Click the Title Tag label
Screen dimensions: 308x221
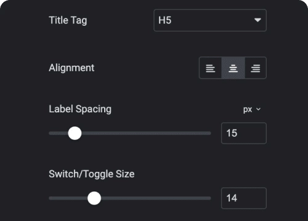click(68, 20)
